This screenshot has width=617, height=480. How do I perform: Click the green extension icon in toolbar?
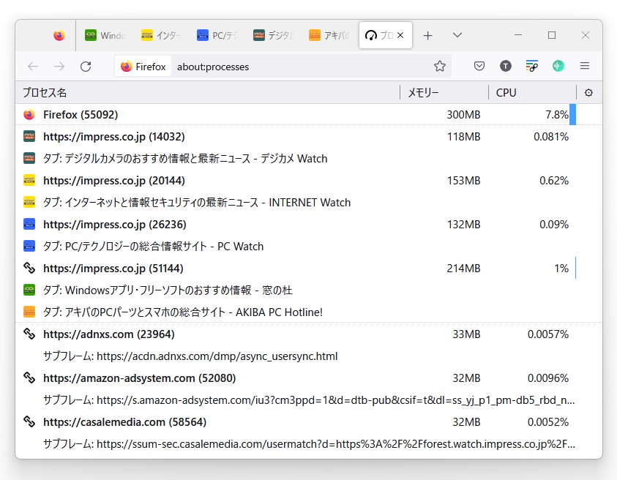tap(558, 66)
